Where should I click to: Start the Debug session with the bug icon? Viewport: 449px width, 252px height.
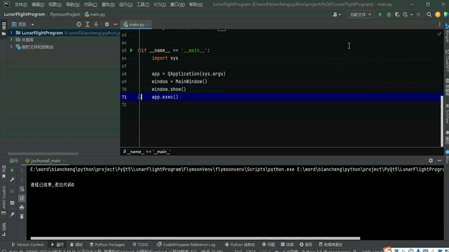(x=389, y=14)
